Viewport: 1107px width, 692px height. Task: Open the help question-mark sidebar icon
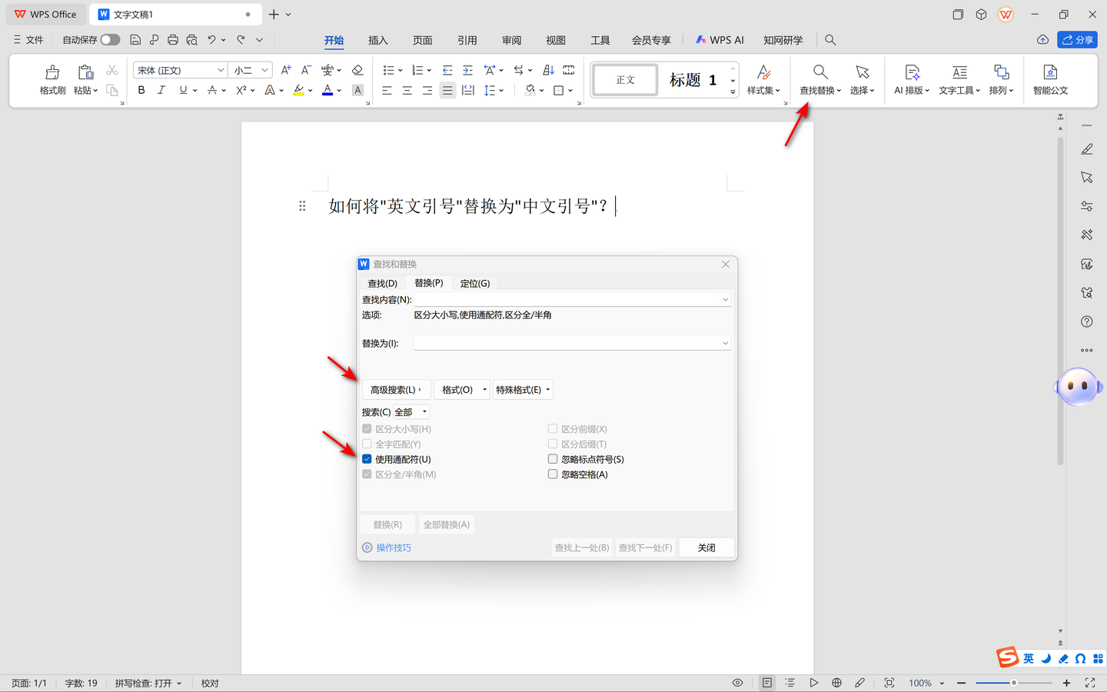click(1087, 321)
